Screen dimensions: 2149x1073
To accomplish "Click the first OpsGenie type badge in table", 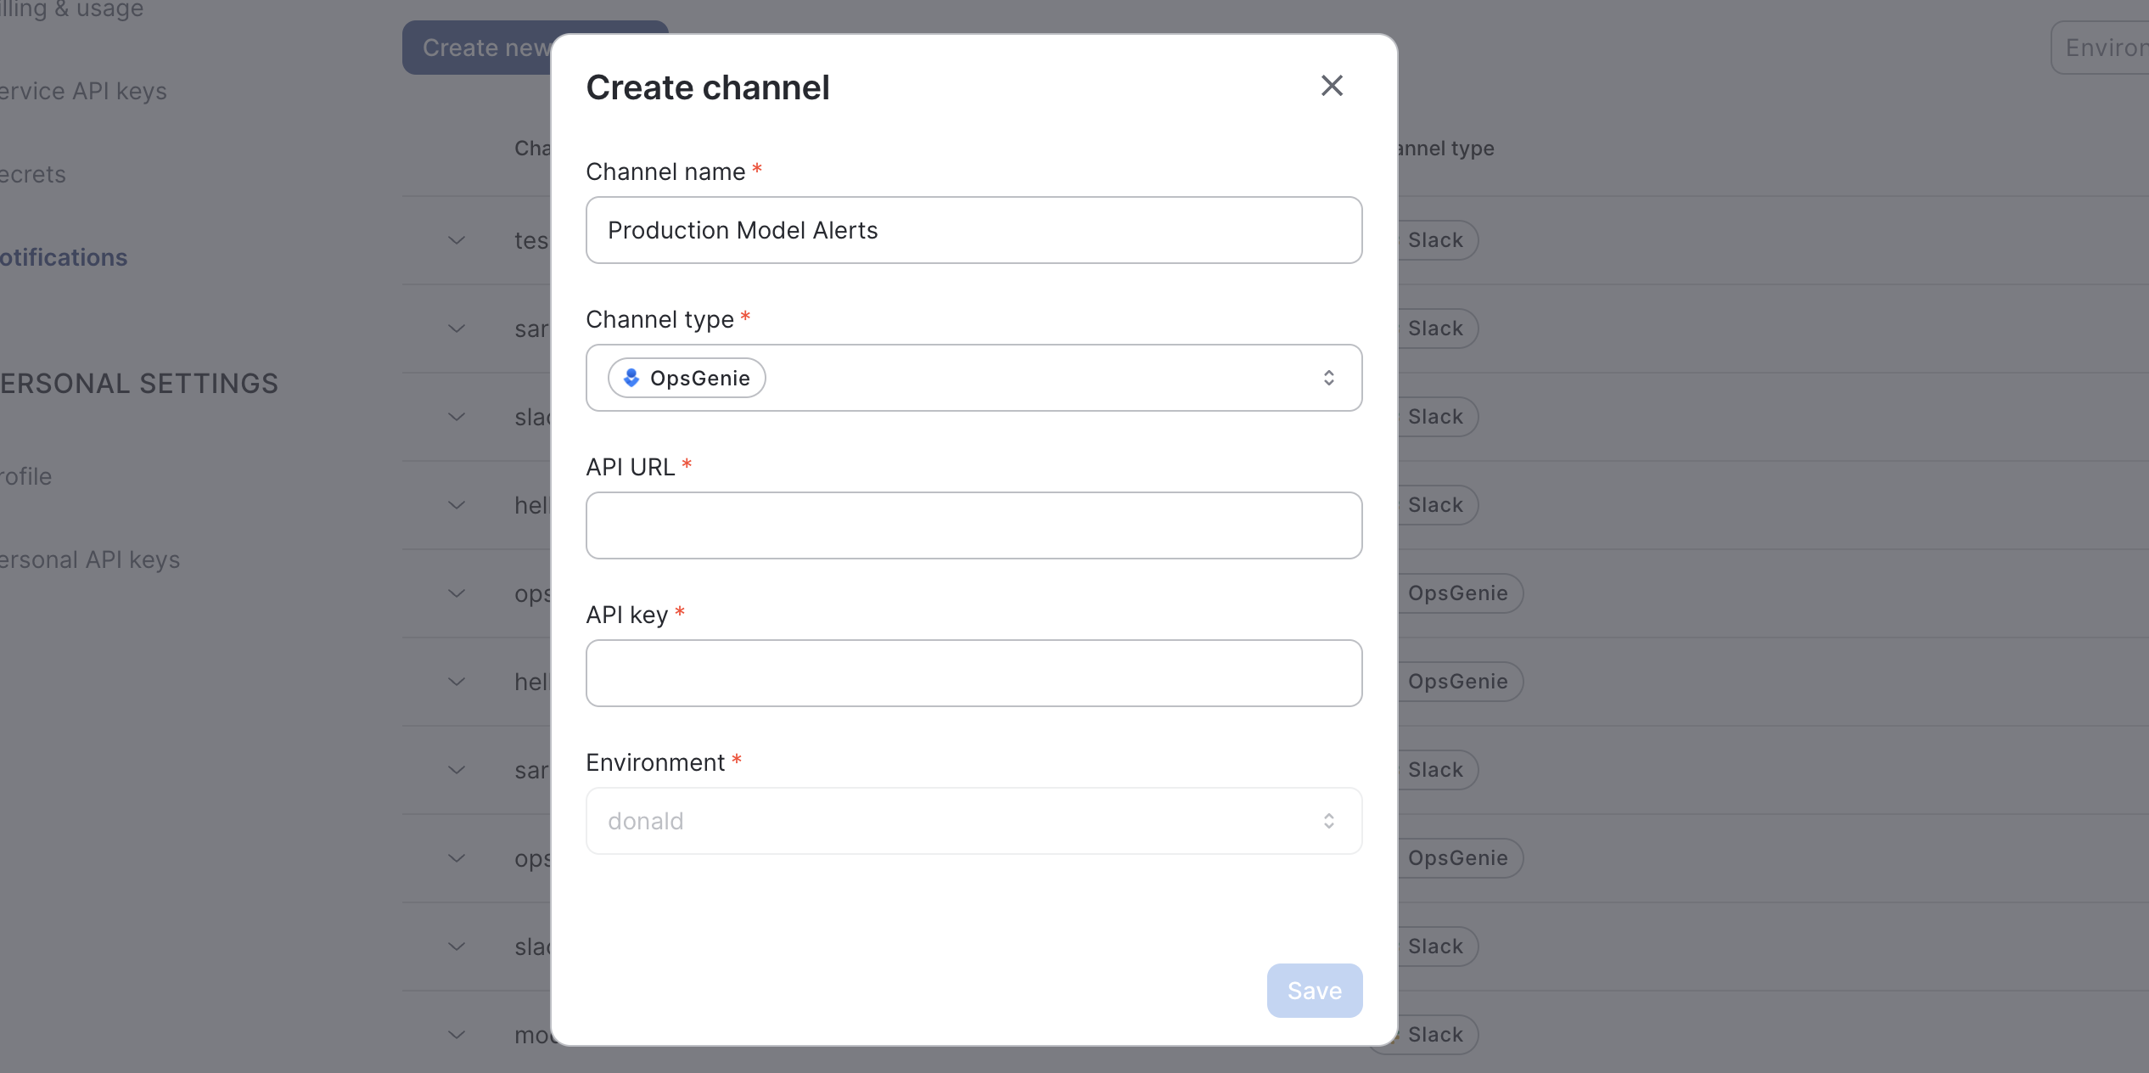I will click(x=1457, y=594).
